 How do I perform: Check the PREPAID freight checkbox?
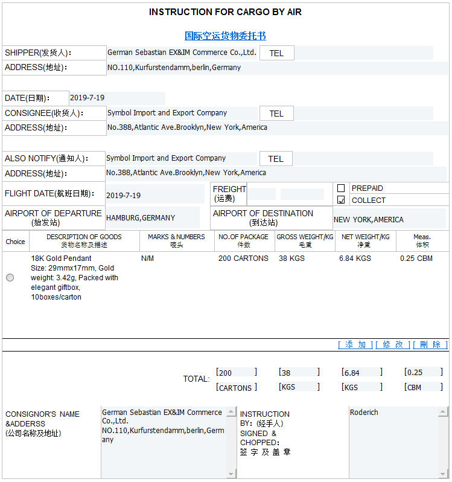341,188
